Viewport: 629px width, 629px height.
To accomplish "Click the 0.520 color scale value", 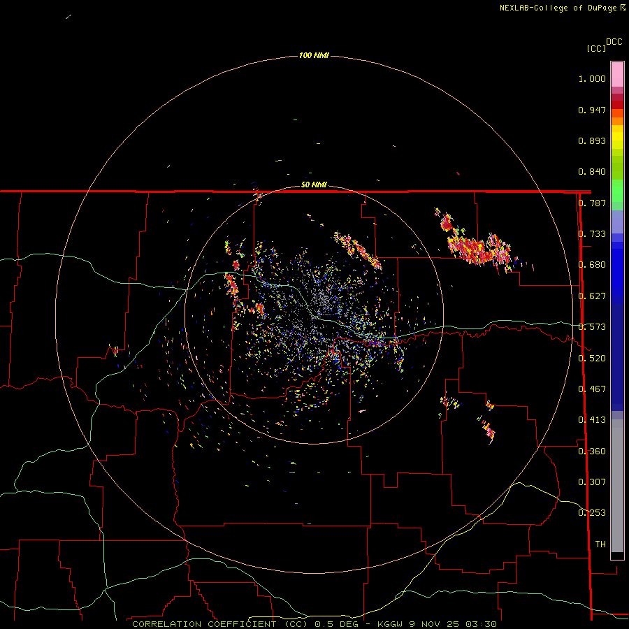I will coord(592,359).
